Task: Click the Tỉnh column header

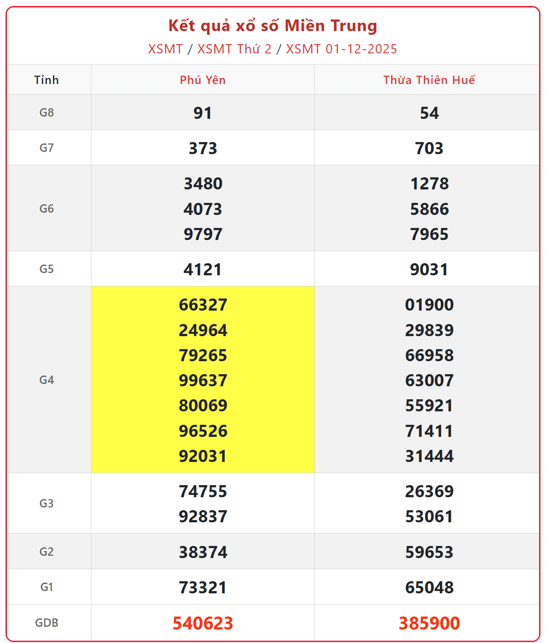Action: click(46, 80)
